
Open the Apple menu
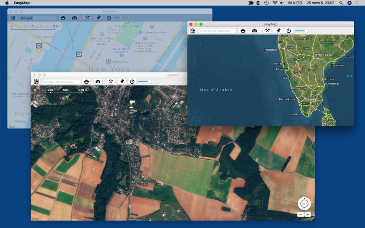[x=7, y=3]
